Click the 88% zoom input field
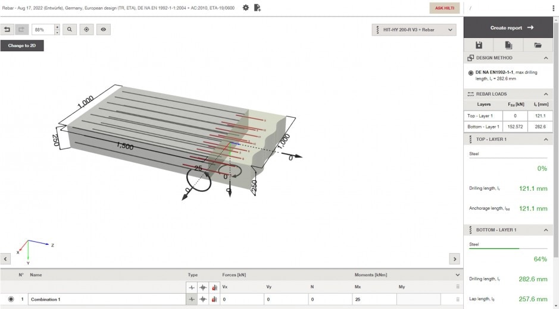The image size is (559, 309). [43, 30]
